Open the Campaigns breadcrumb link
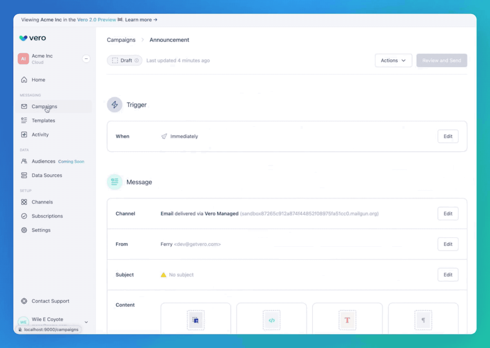Viewport: 490px width, 348px height. pos(121,40)
